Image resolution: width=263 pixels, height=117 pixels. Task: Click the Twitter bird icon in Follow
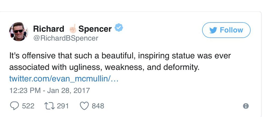point(213,30)
